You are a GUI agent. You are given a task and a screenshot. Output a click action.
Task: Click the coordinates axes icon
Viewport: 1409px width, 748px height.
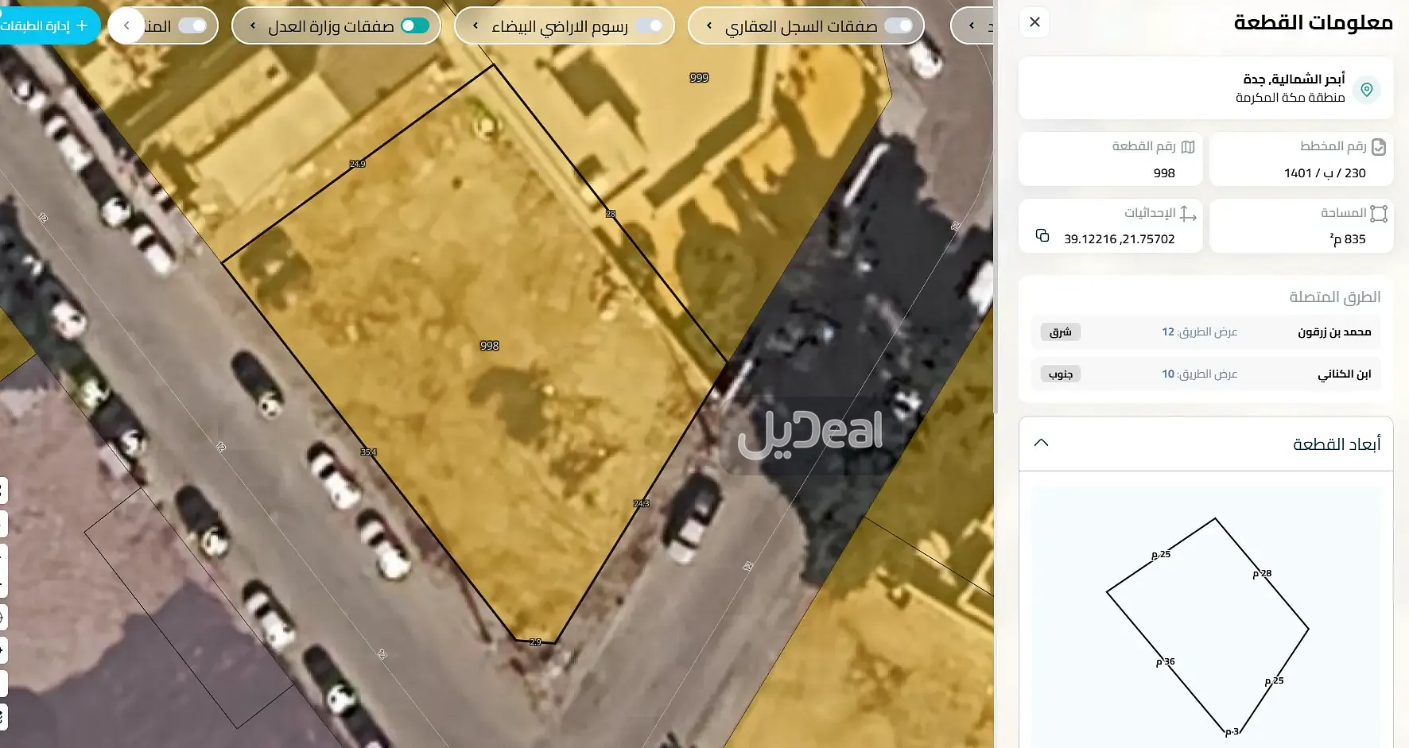click(1188, 214)
